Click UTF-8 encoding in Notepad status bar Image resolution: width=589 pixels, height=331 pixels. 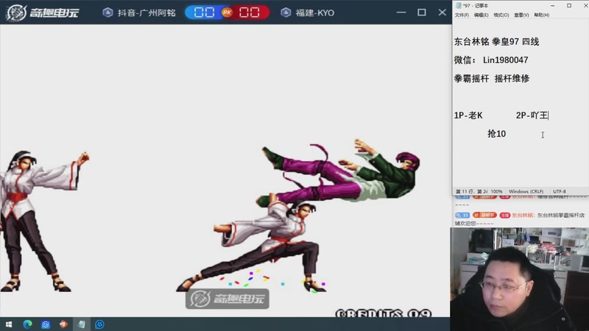[560, 191]
